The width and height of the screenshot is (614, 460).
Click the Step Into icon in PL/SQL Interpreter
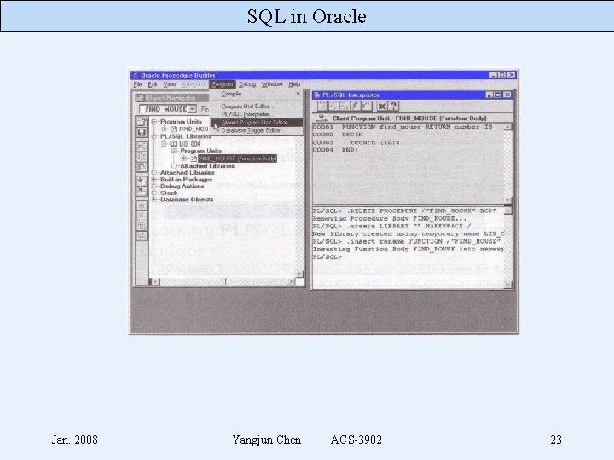(322, 106)
